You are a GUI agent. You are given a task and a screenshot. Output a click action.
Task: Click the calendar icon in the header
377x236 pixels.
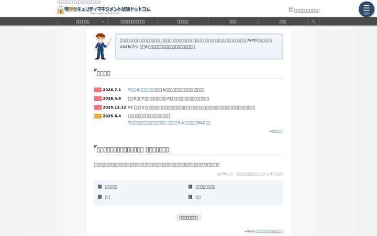(291, 9)
